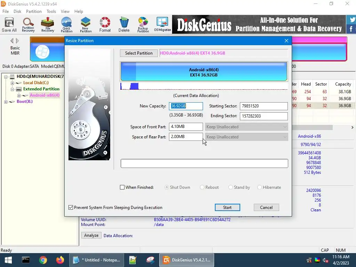Open Command Prompt from the taskbar

pos(26,260)
